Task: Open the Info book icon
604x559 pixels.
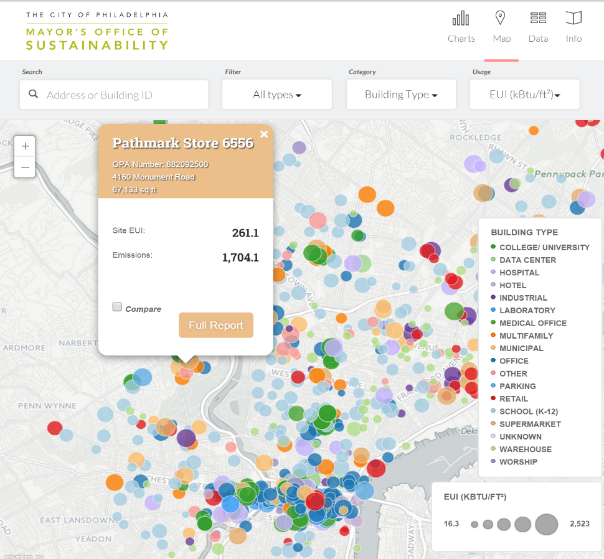Action: click(x=573, y=17)
